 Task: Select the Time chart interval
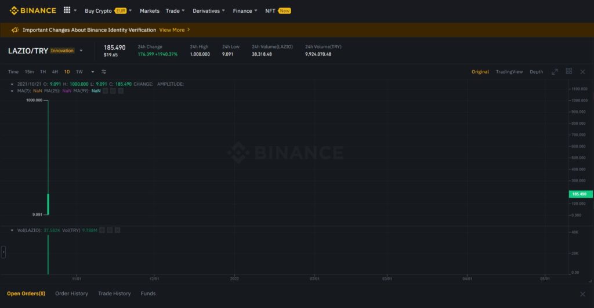(13, 71)
